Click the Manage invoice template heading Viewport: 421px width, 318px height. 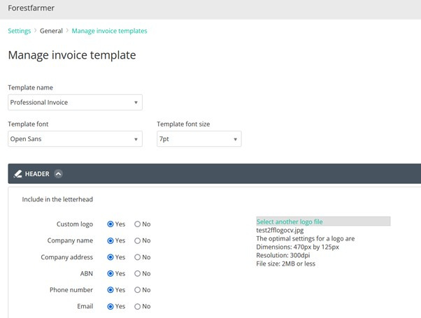(72, 55)
